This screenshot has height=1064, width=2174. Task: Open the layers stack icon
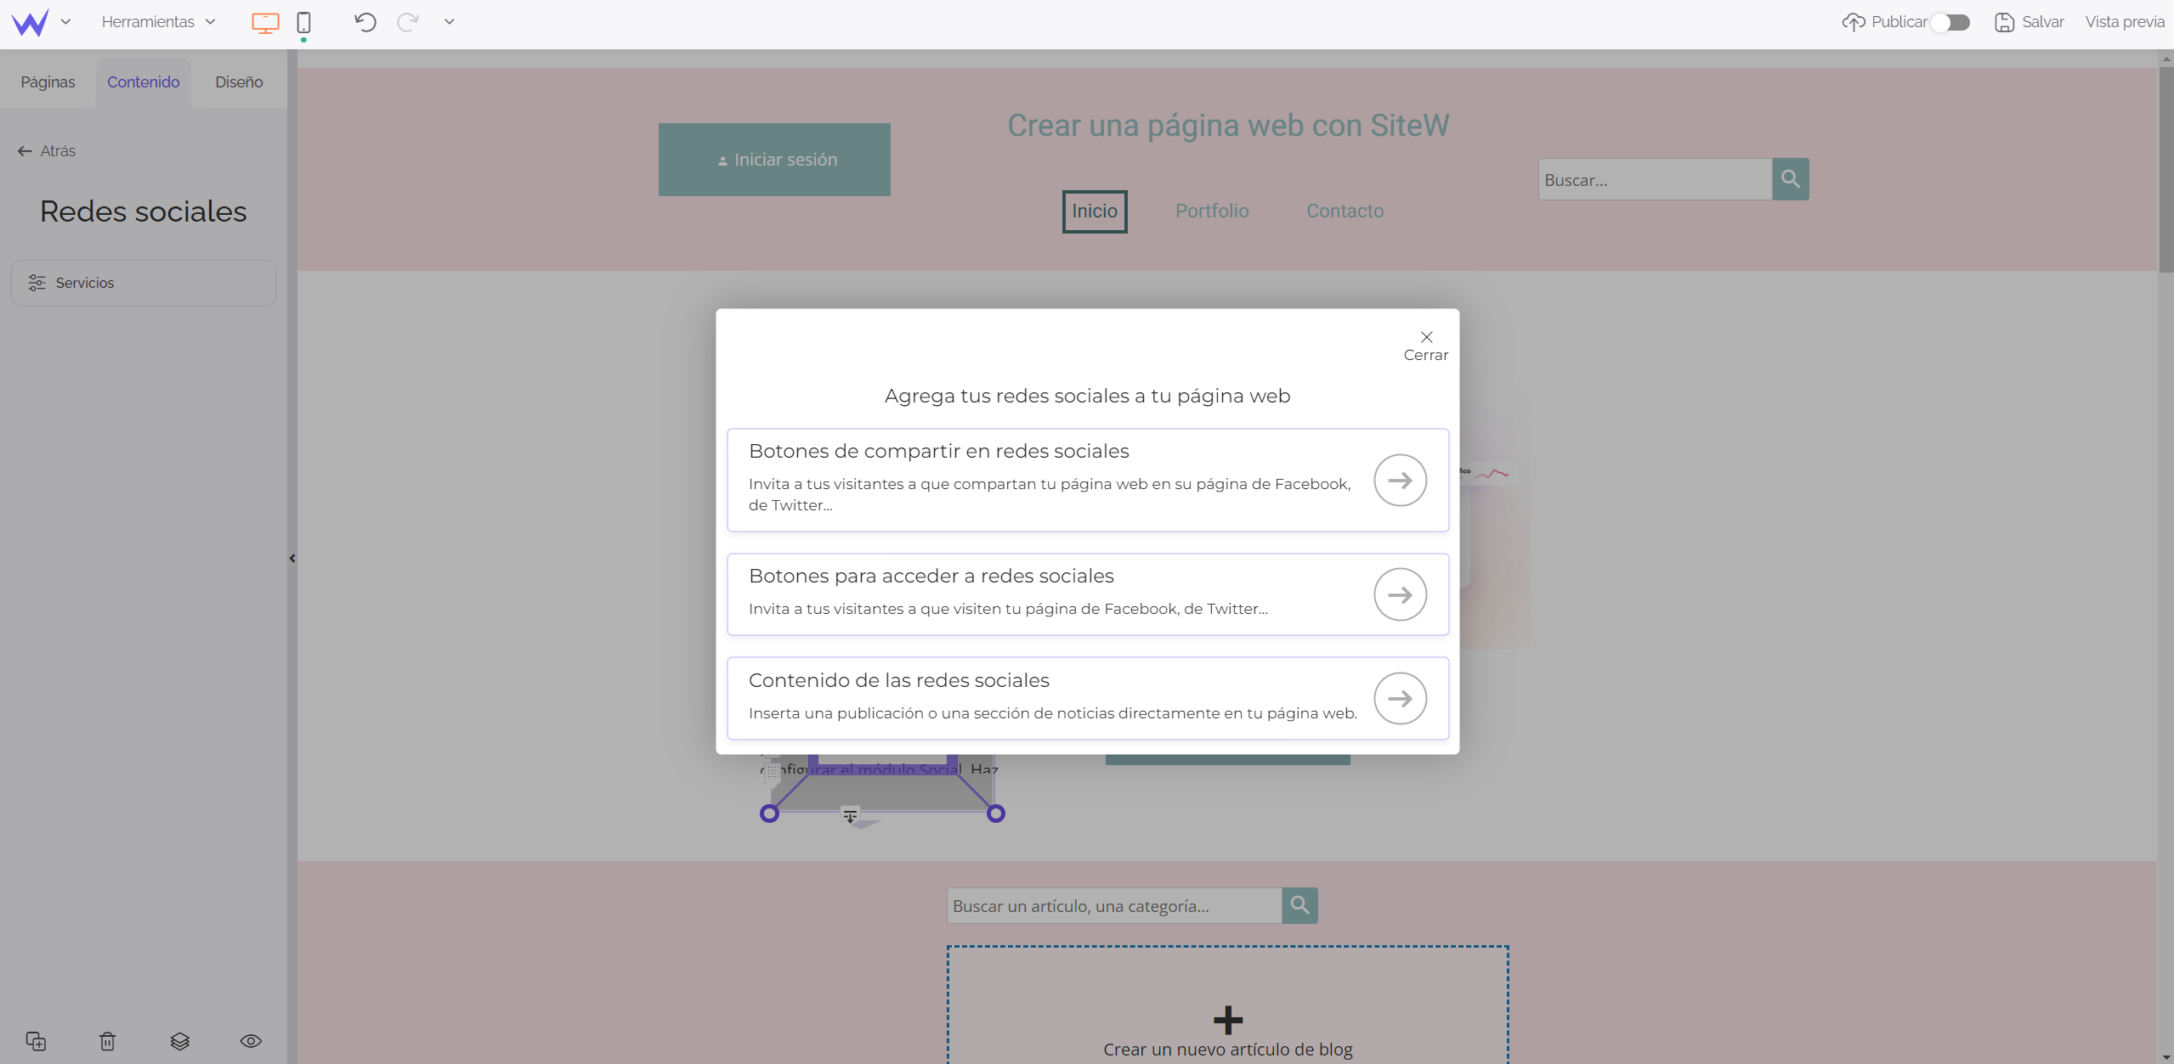[179, 1041]
